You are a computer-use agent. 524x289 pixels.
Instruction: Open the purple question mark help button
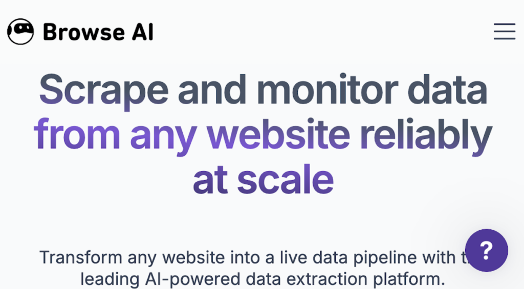pyautogui.click(x=486, y=250)
